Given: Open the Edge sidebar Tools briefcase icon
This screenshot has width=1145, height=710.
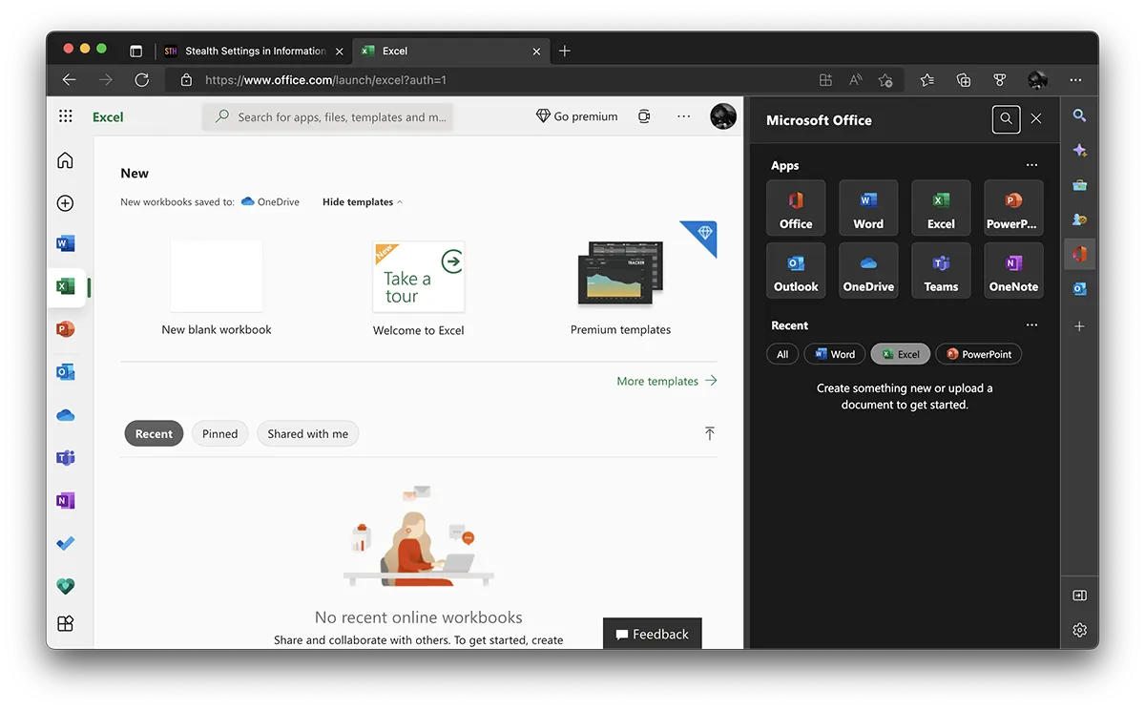Looking at the screenshot, I should click(1079, 185).
